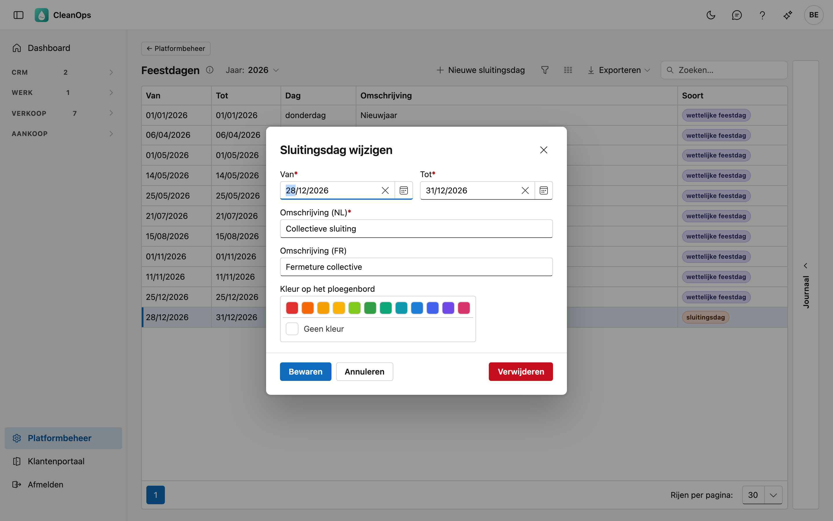Select the red color swatch

292,308
